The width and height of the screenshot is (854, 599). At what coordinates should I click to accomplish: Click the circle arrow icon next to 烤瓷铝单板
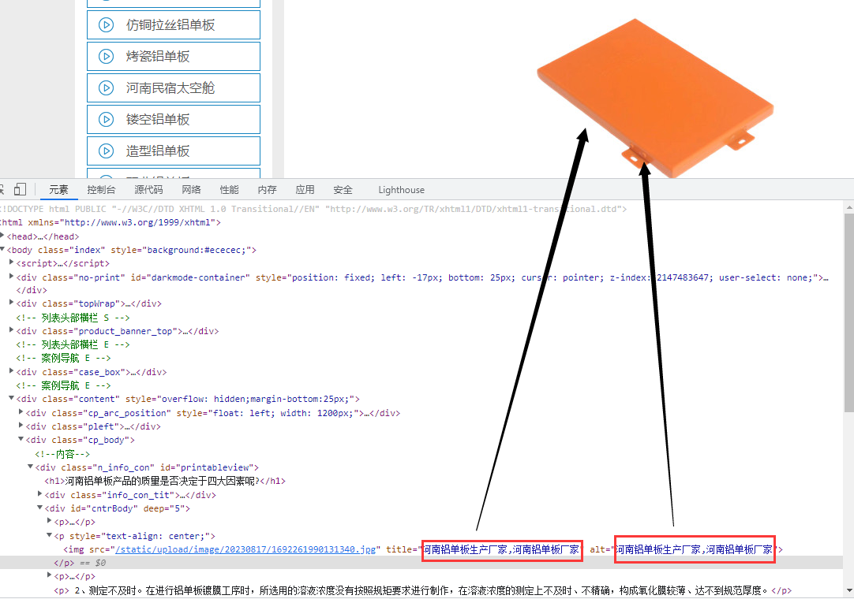click(x=106, y=57)
